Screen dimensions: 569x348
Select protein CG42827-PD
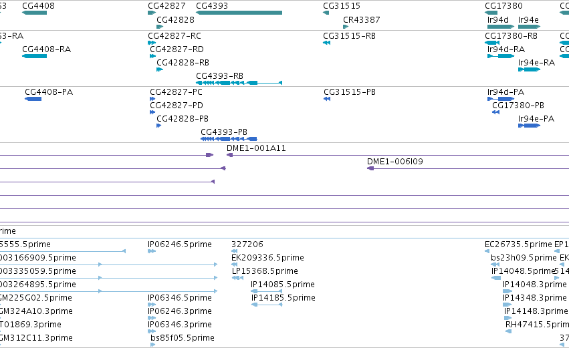click(177, 106)
